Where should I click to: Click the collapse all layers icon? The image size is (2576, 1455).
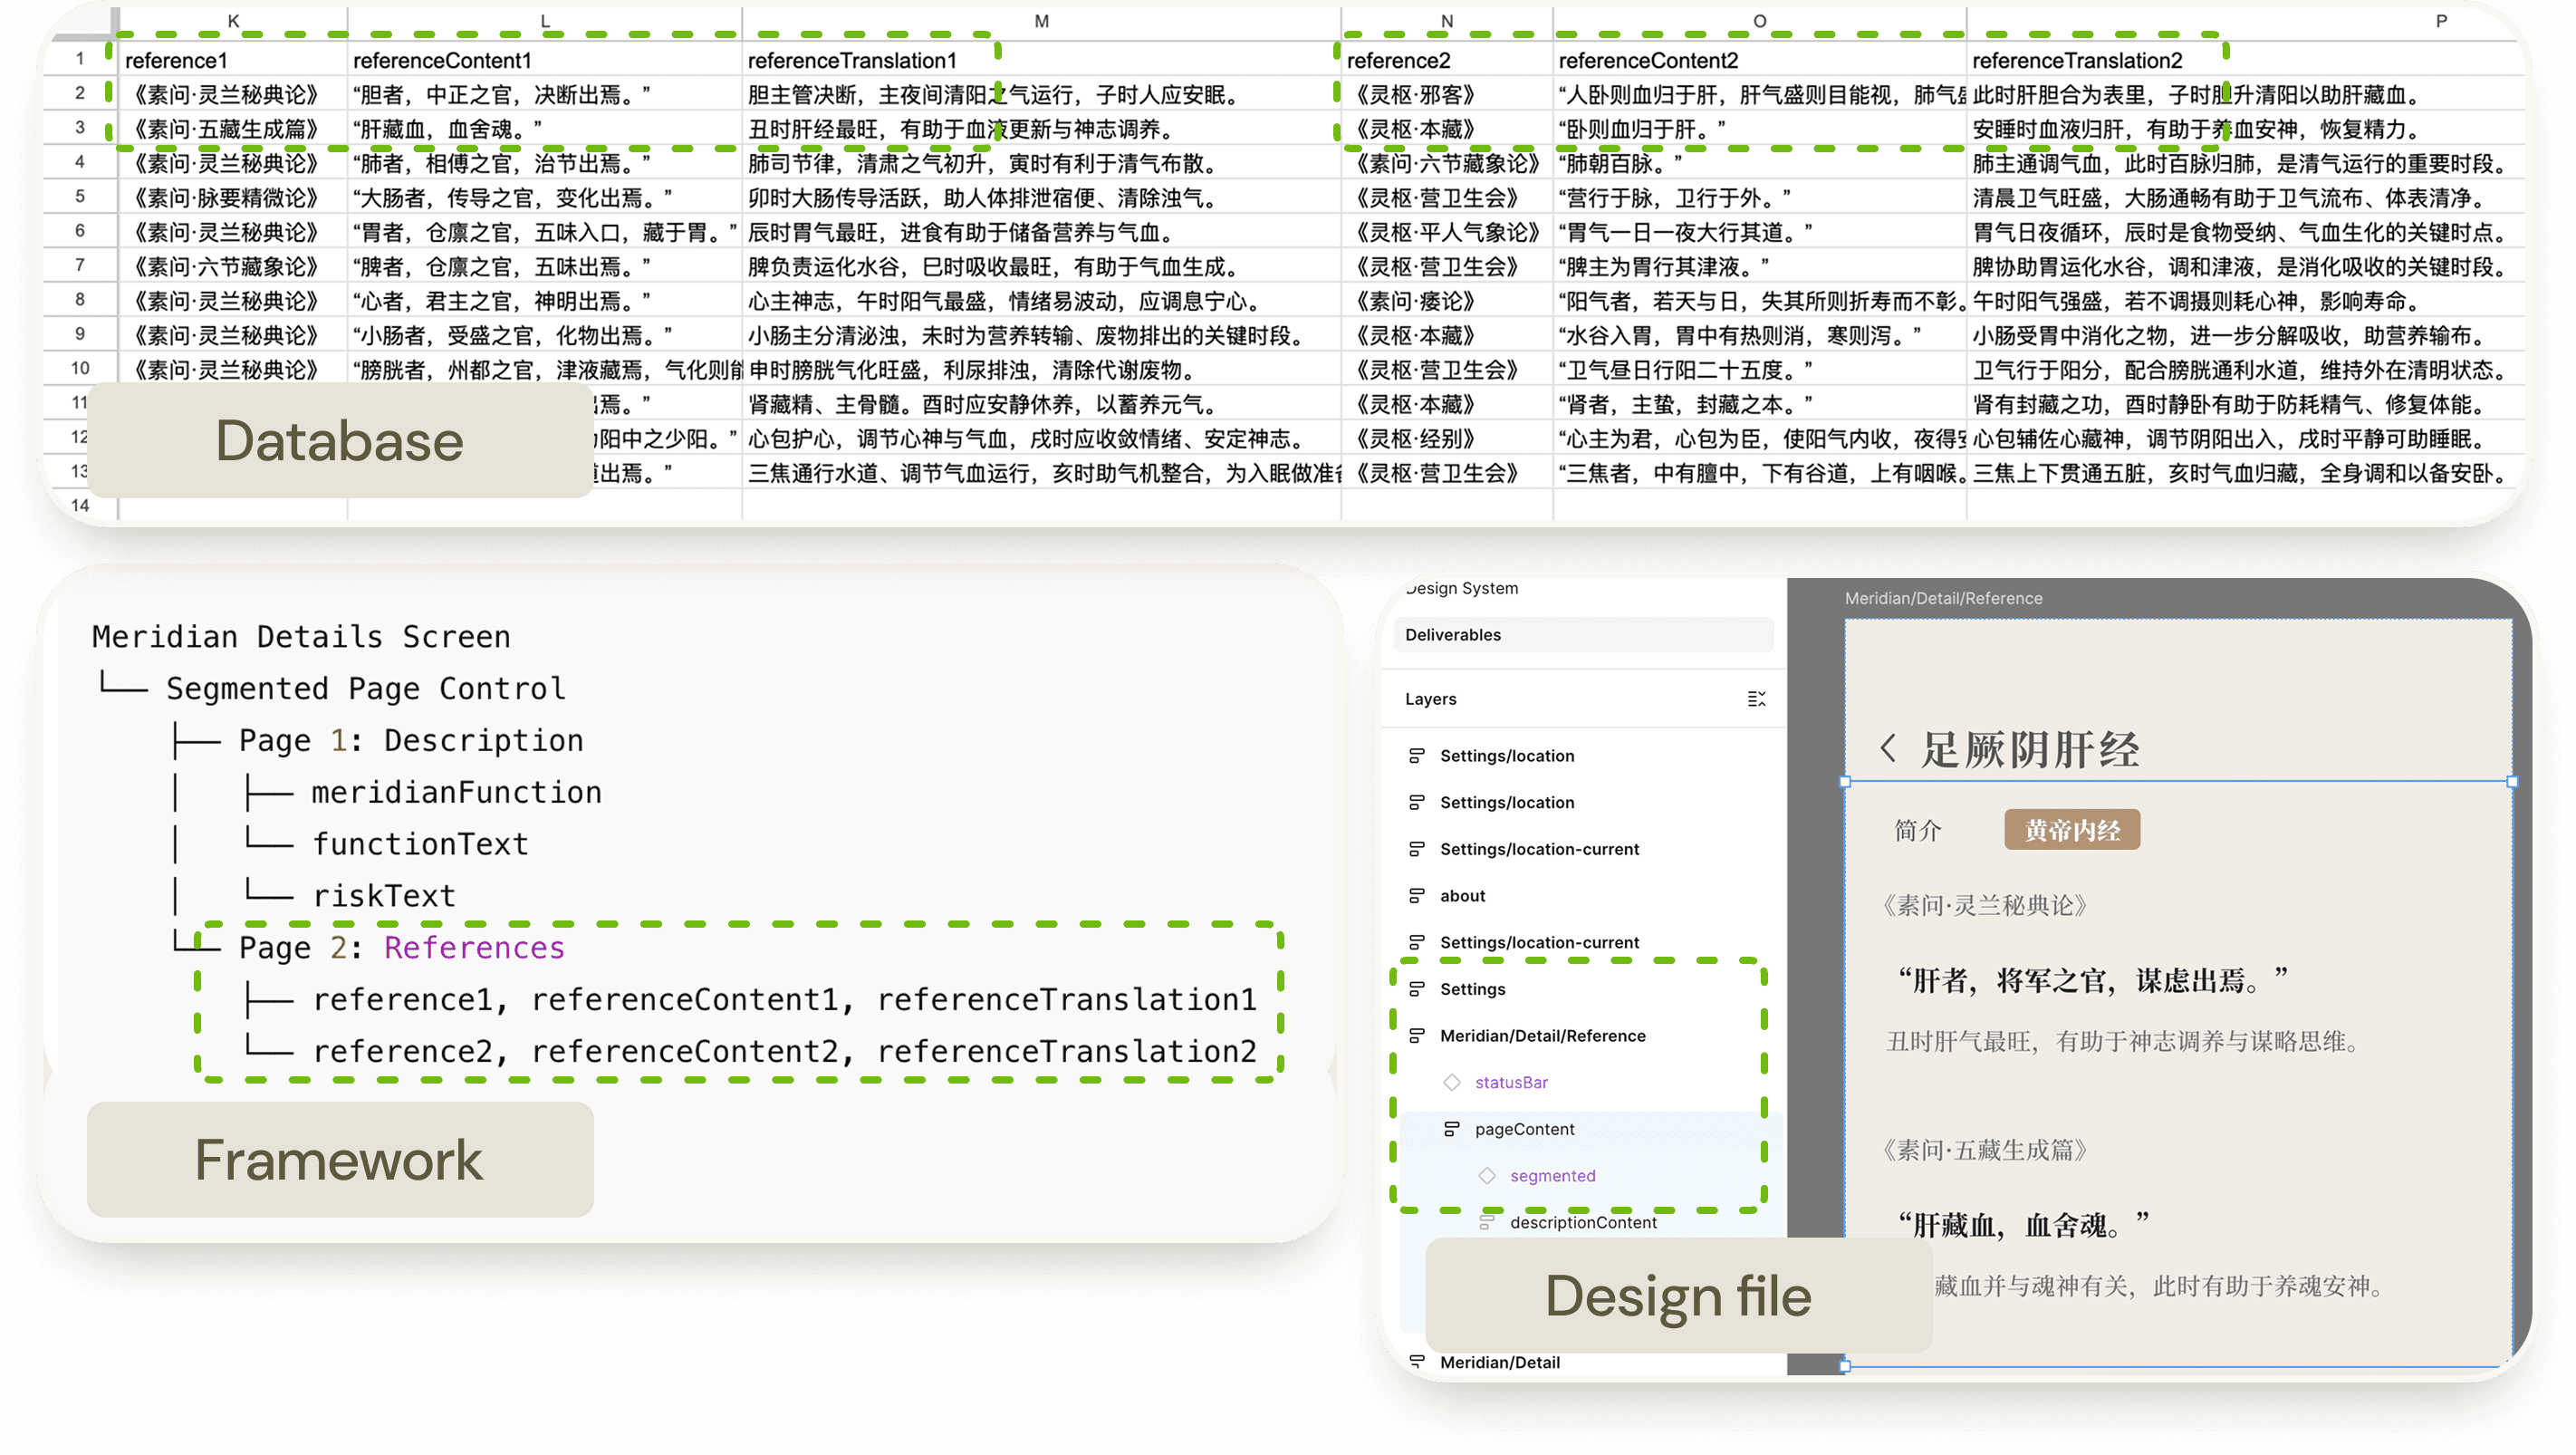click(x=1756, y=699)
